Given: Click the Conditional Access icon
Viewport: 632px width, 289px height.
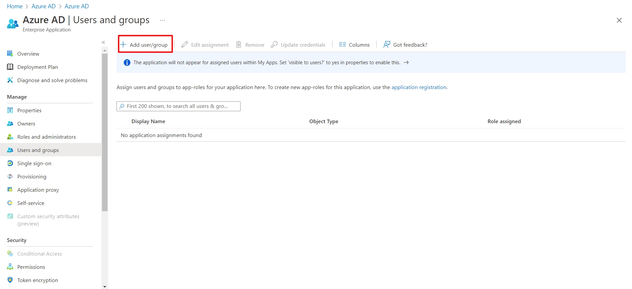Looking at the screenshot, I should click(x=10, y=253).
